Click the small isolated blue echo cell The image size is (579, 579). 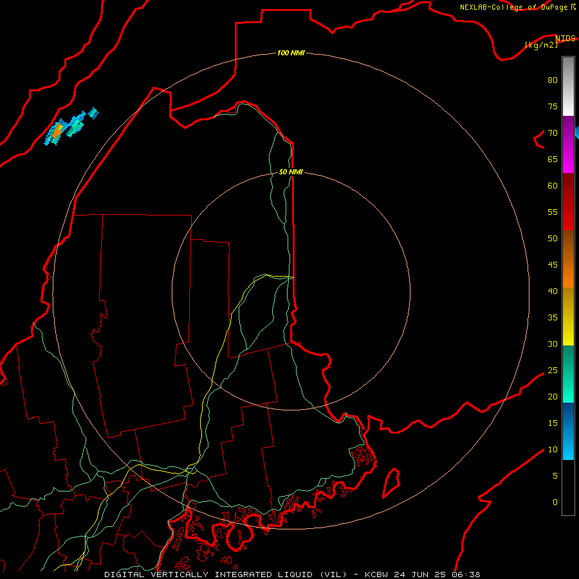(x=93, y=113)
